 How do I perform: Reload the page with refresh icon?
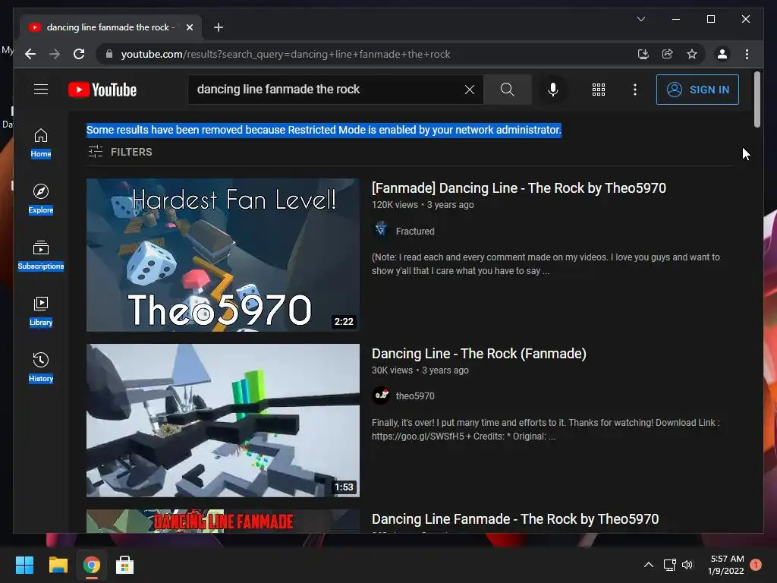click(79, 54)
